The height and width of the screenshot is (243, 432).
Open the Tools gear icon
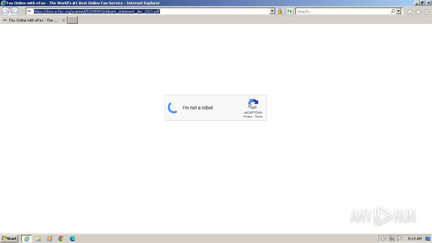pyautogui.click(x=427, y=12)
